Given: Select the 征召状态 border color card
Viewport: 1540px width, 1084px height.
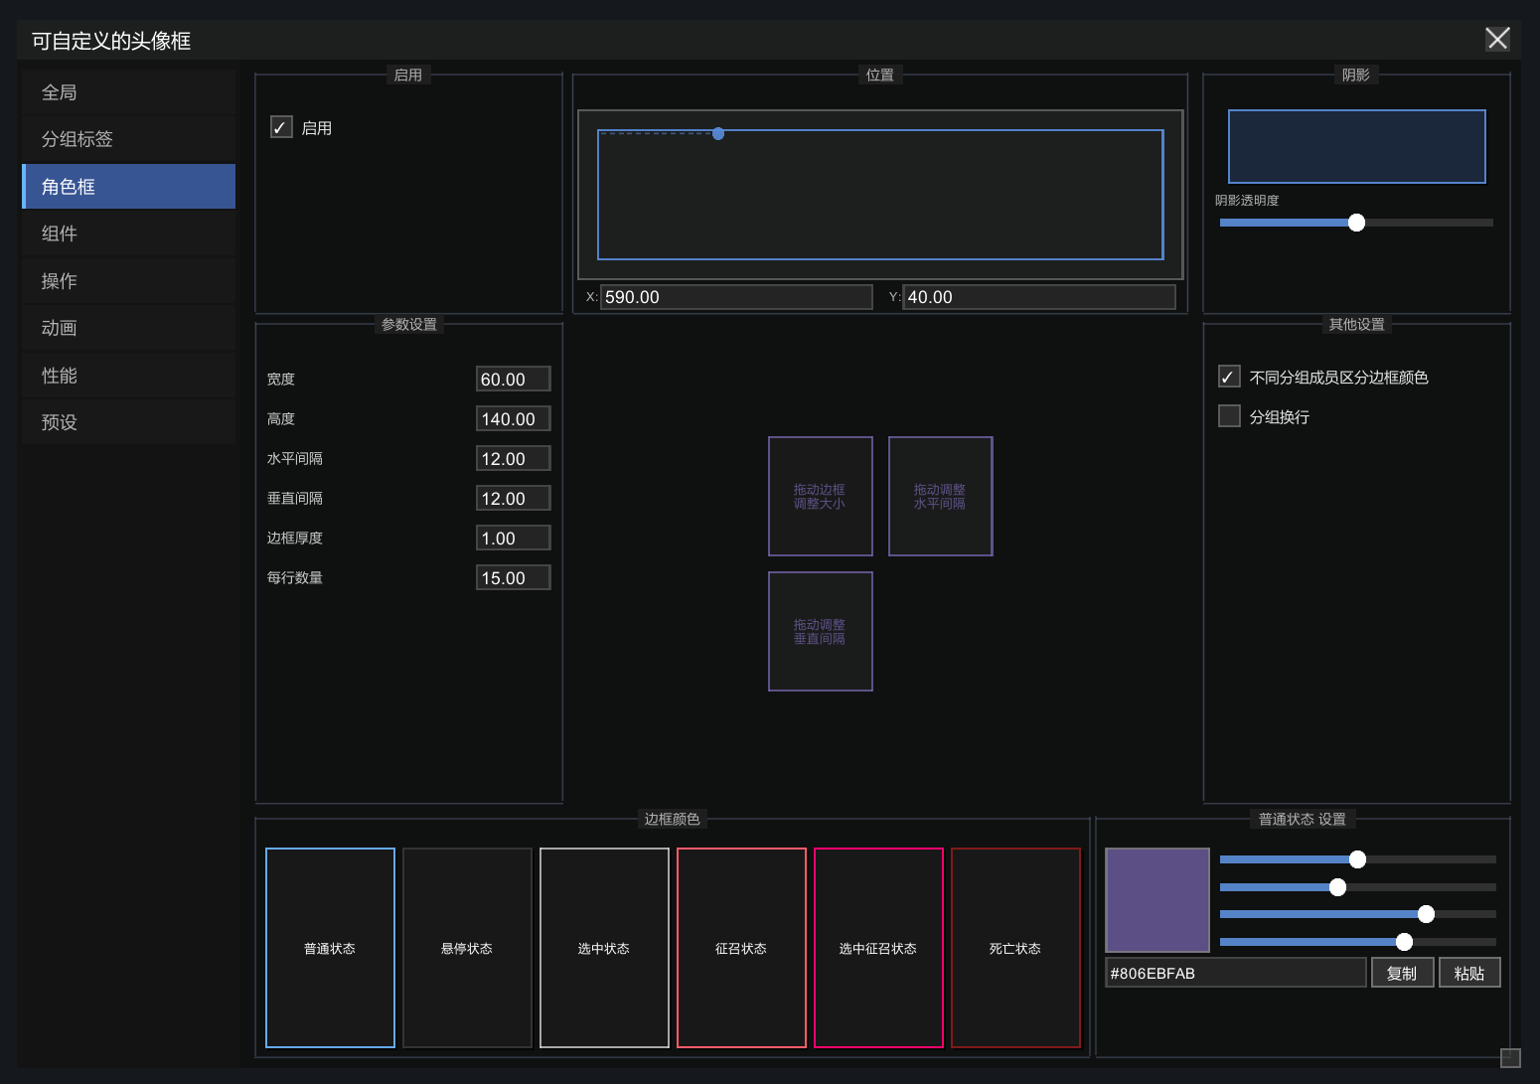Looking at the screenshot, I should pyautogui.click(x=741, y=948).
